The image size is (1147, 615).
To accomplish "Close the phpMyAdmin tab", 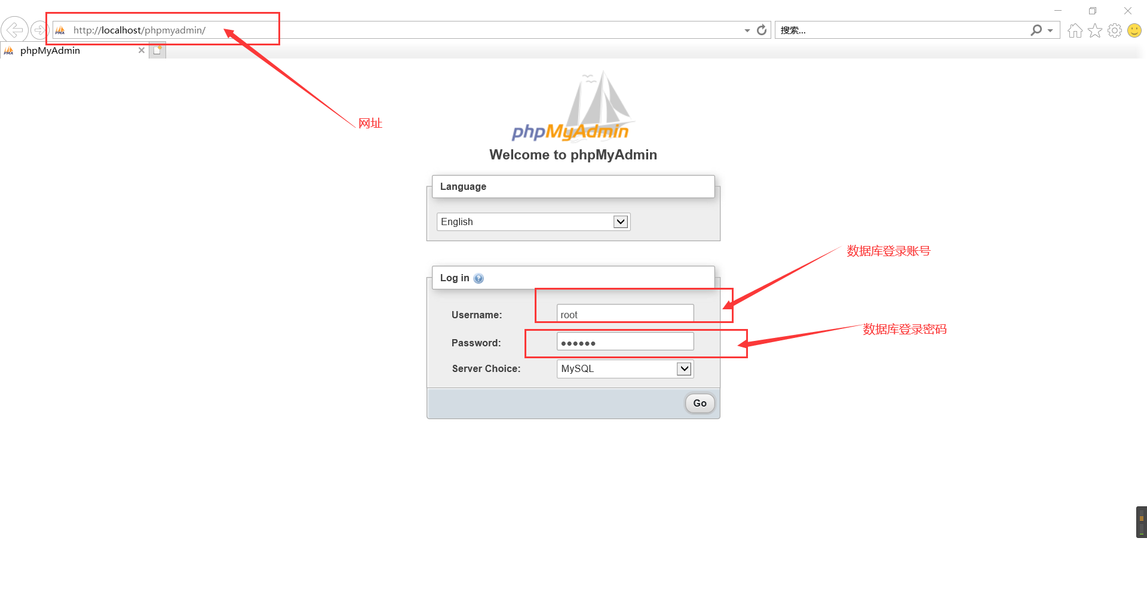I will 142,50.
